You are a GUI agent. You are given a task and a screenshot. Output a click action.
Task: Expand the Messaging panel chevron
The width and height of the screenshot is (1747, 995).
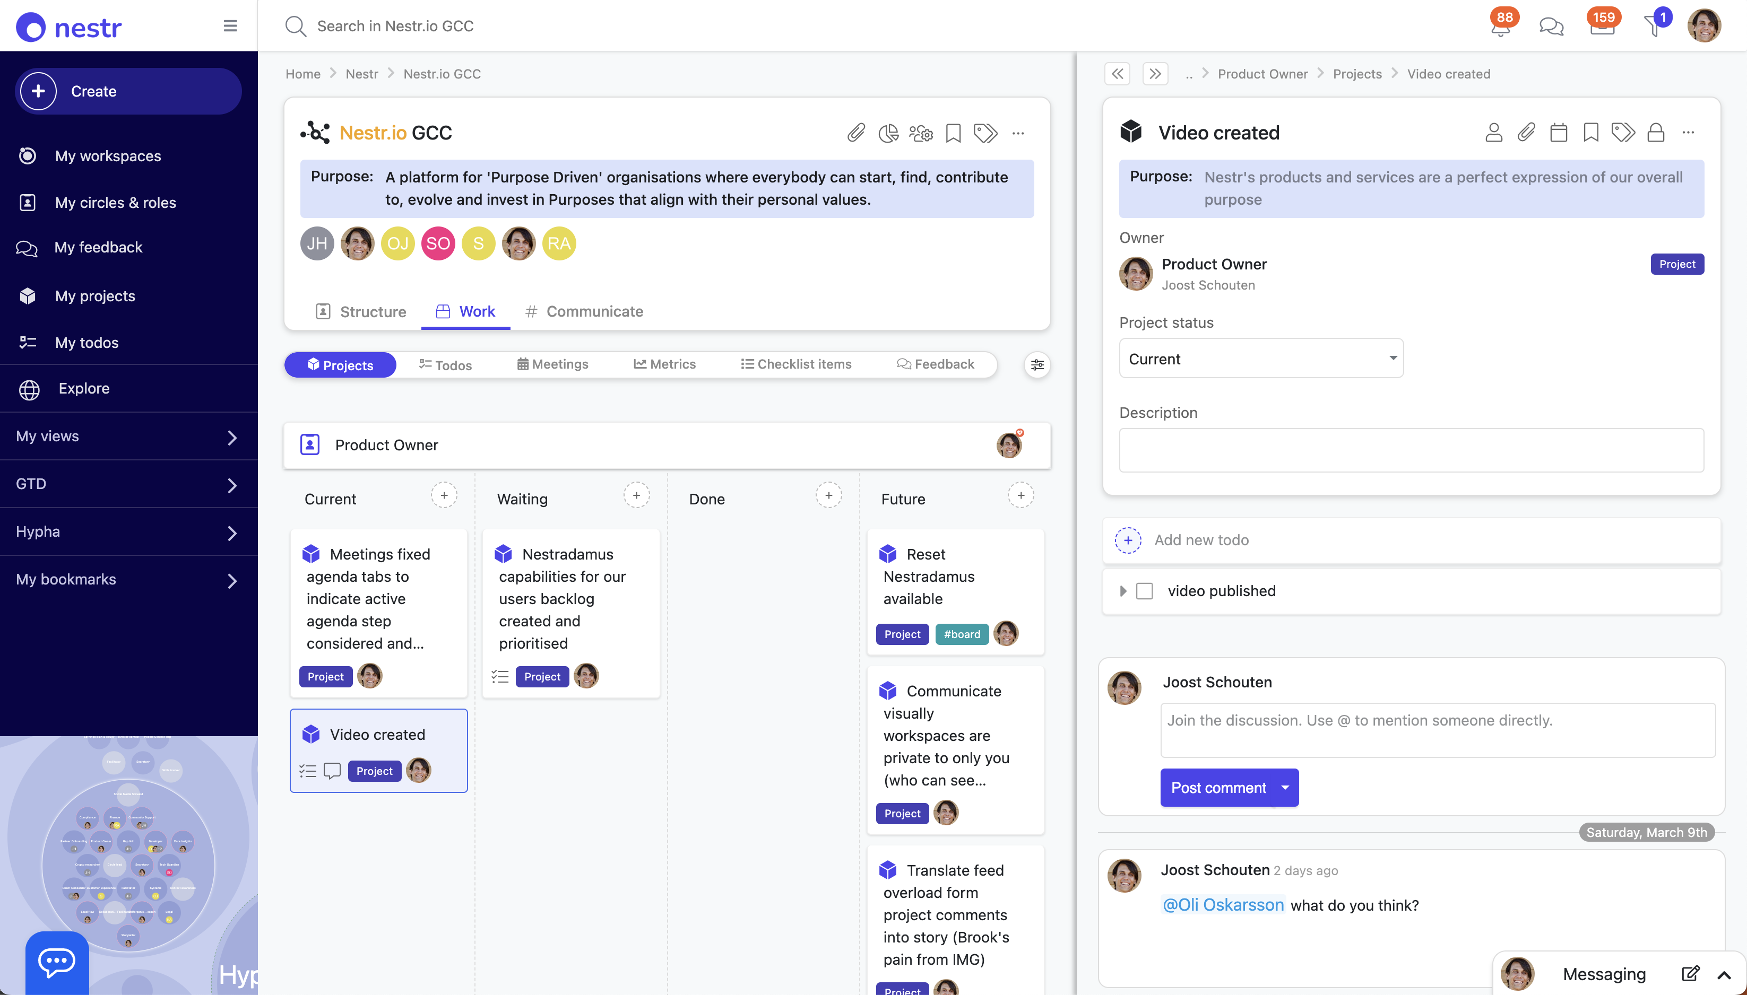point(1724,974)
